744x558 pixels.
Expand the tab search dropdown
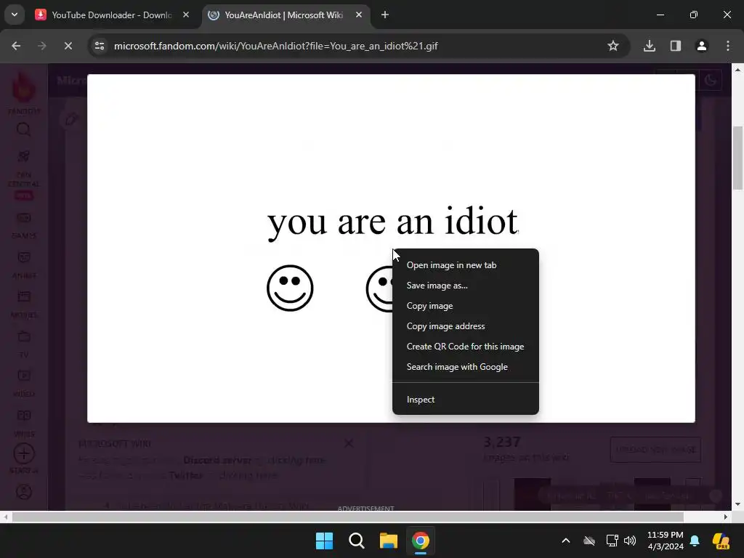coord(15,15)
